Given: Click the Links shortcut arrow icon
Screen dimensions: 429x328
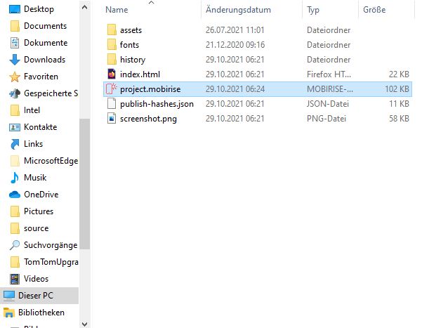Looking at the screenshot, I should pos(15,144).
